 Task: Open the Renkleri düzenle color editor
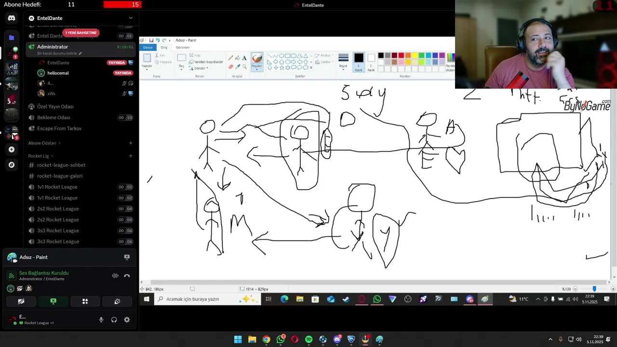450,62
